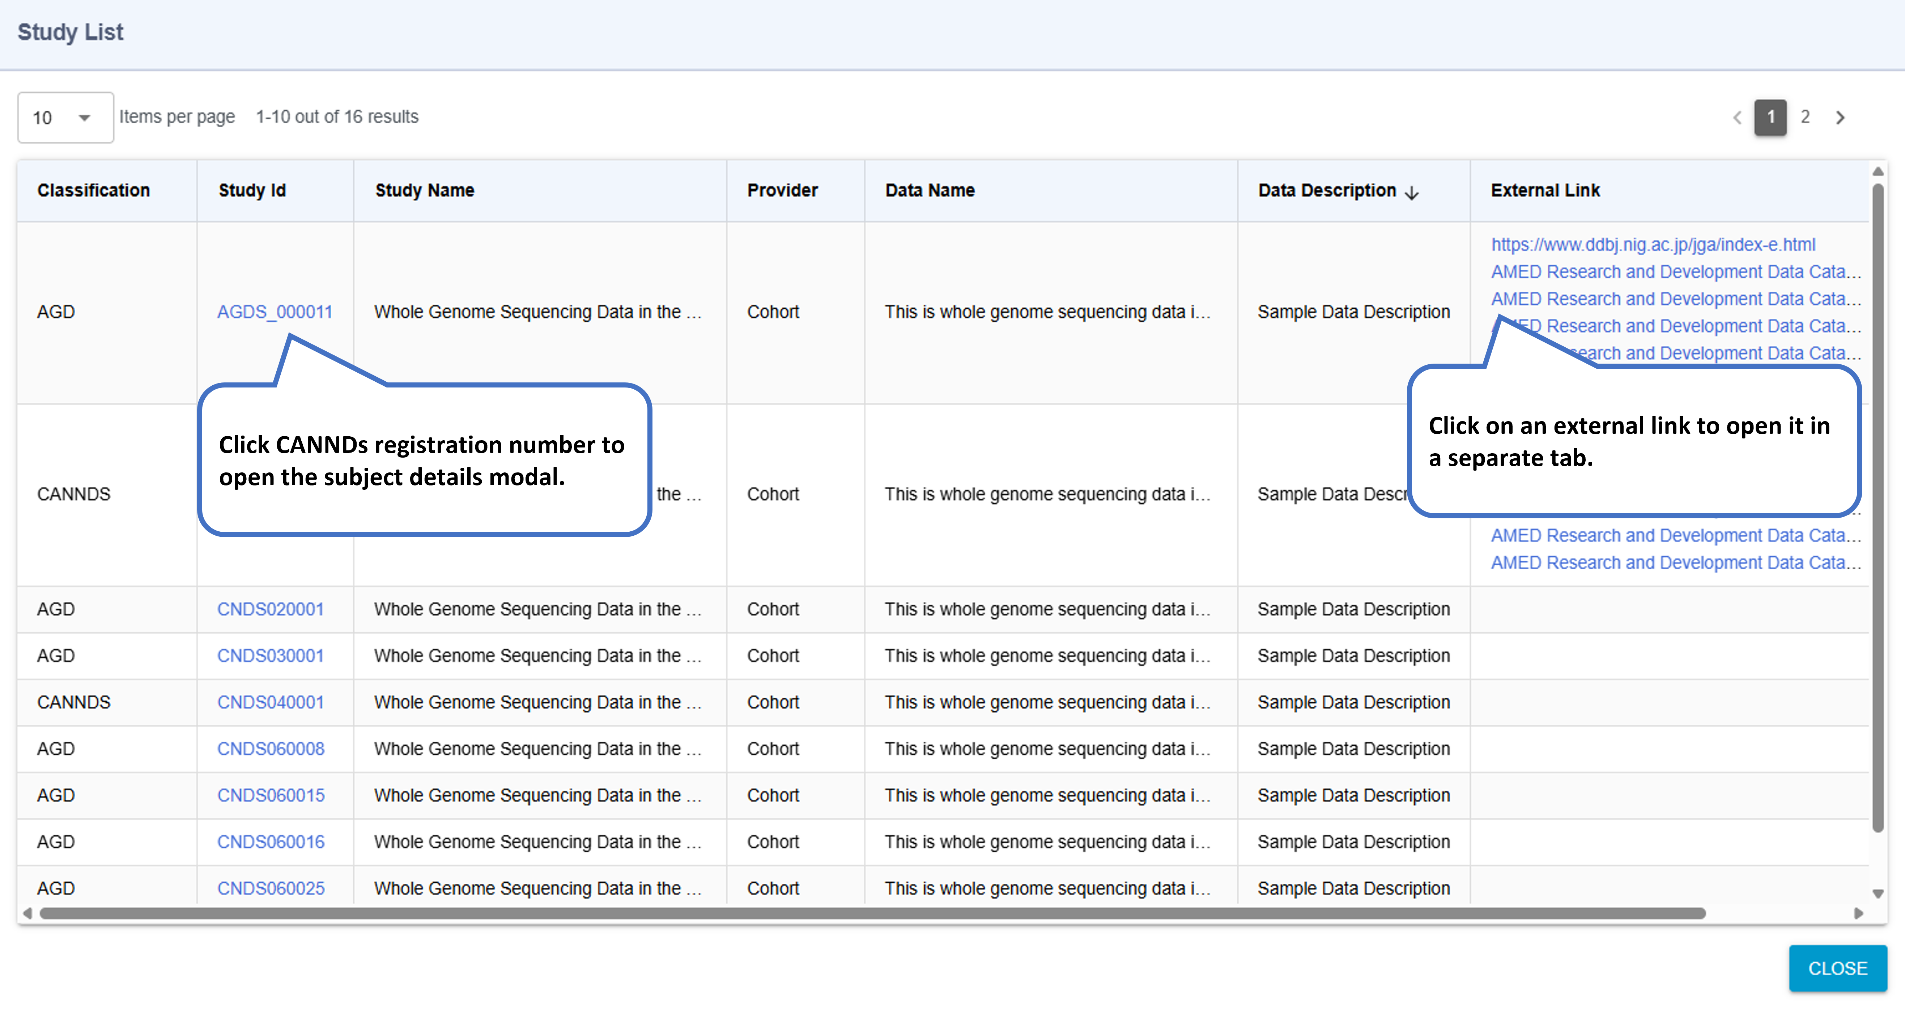The image size is (1905, 1011).
Task: Open study CNDS060015 details
Action: click(271, 795)
